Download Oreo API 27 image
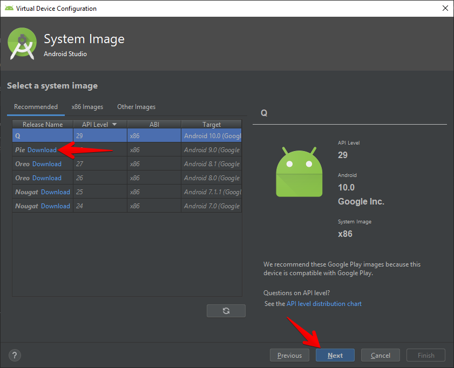This screenshot has height=368, width=454. pyautogui.click(x=47, y=164)
